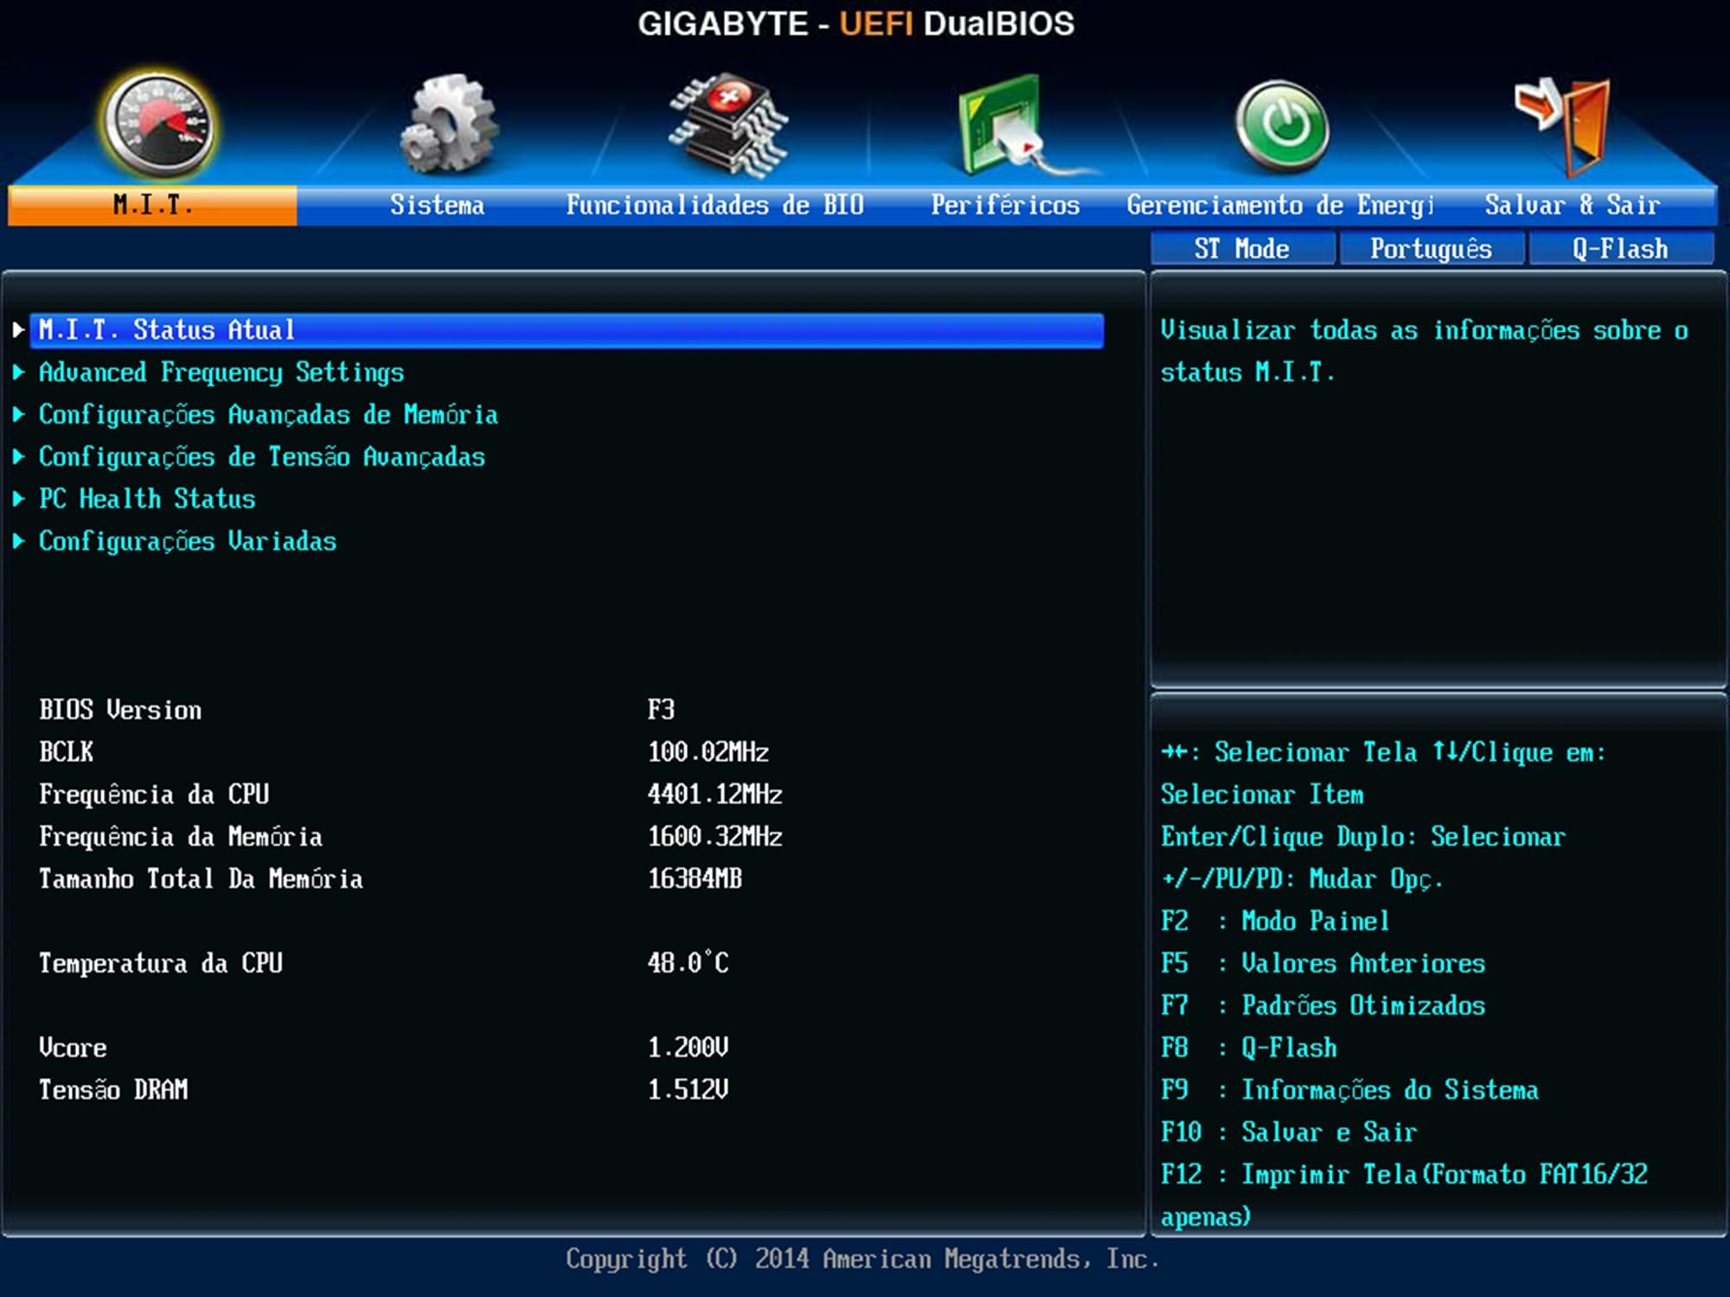This screenshot has width=1730, height=1297.
Task: Click the Frequência da CPU label
Action: [x=154, y=795]
